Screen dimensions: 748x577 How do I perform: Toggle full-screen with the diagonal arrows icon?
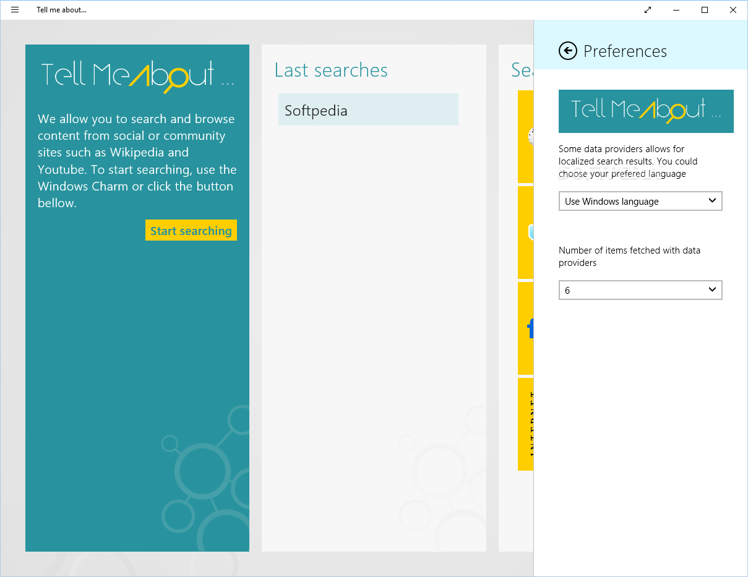pos(648,10)
